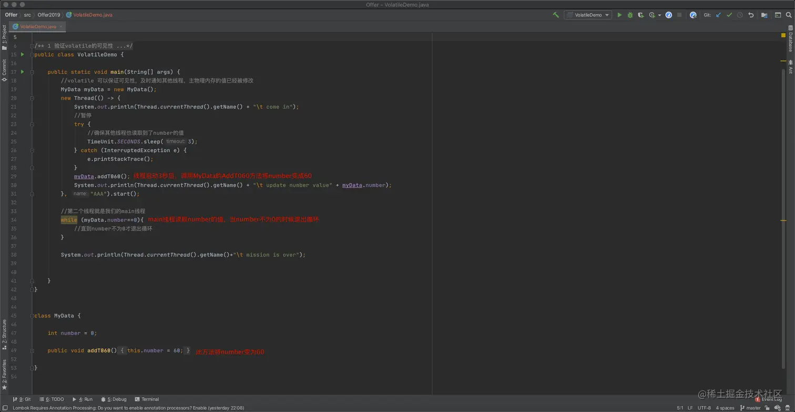Open the Git tool window tab
Viewport: 795px width, 412px height.
pyautogui.click(x=22, y=399)
